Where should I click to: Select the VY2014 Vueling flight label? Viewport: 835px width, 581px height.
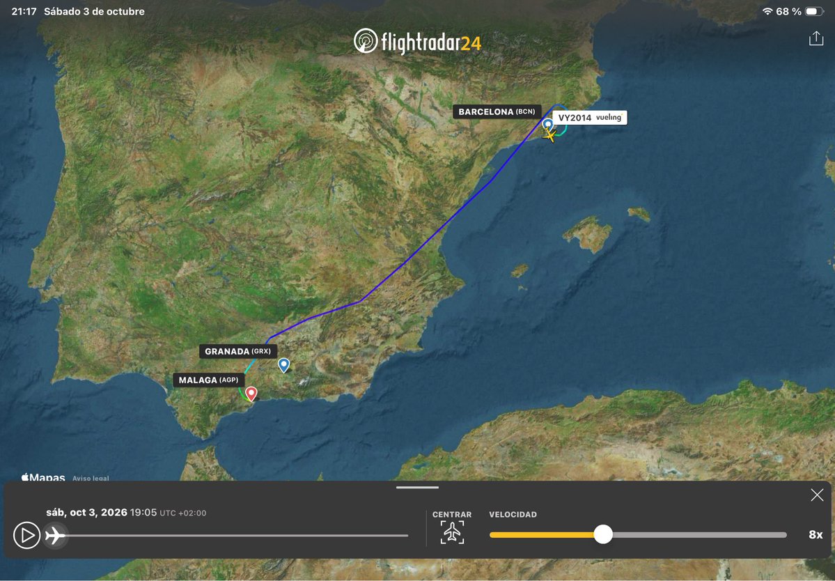(589, 118)
